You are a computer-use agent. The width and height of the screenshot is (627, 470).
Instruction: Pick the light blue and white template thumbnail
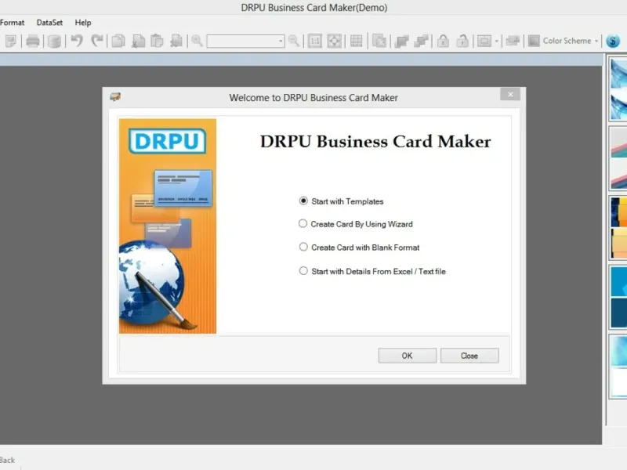click(x=618, y=367)
